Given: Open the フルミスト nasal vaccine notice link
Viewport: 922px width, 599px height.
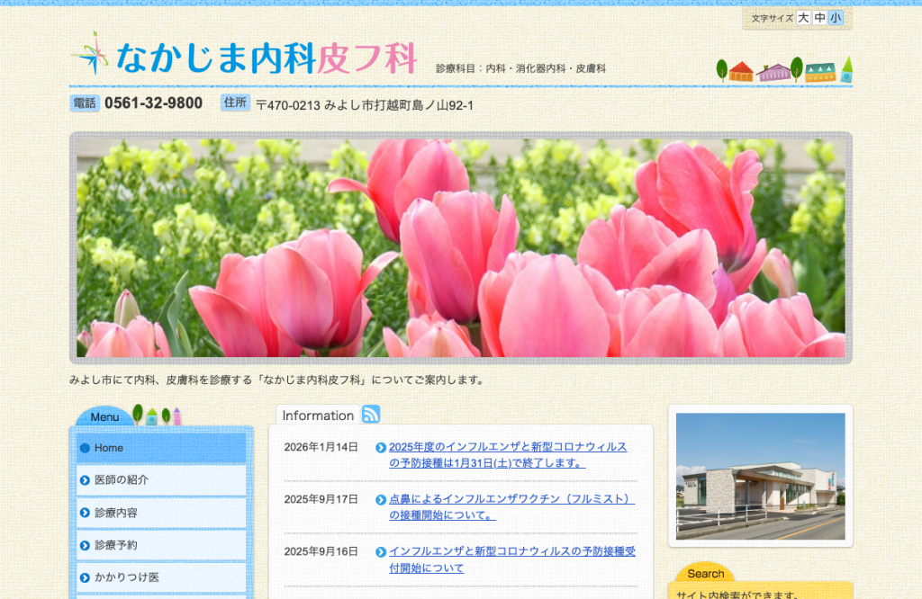Looking at the screenshot, I should pos(511,506).
